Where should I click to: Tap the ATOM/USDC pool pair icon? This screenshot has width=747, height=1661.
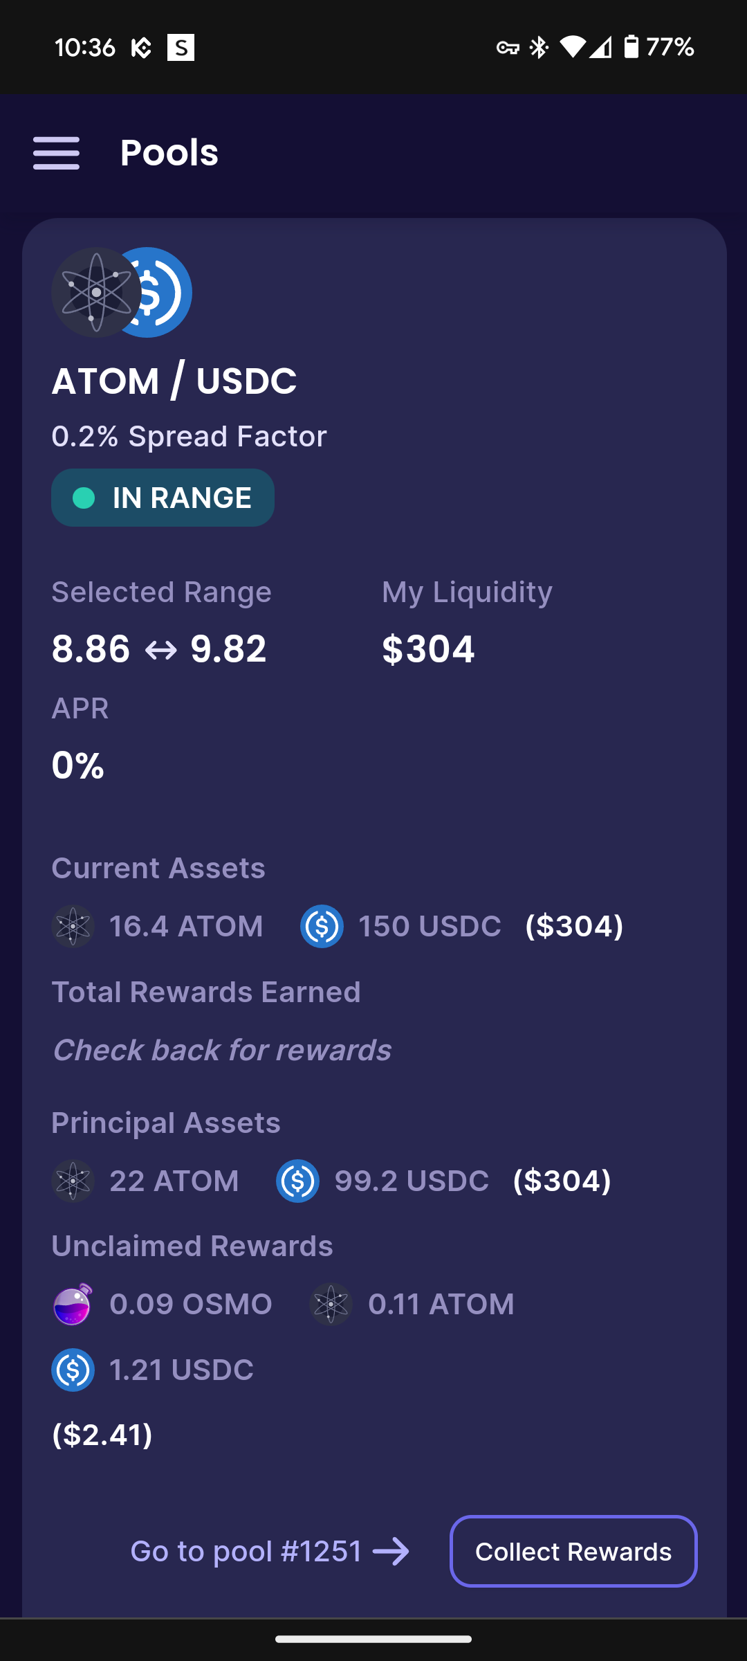tap(122, 292)
